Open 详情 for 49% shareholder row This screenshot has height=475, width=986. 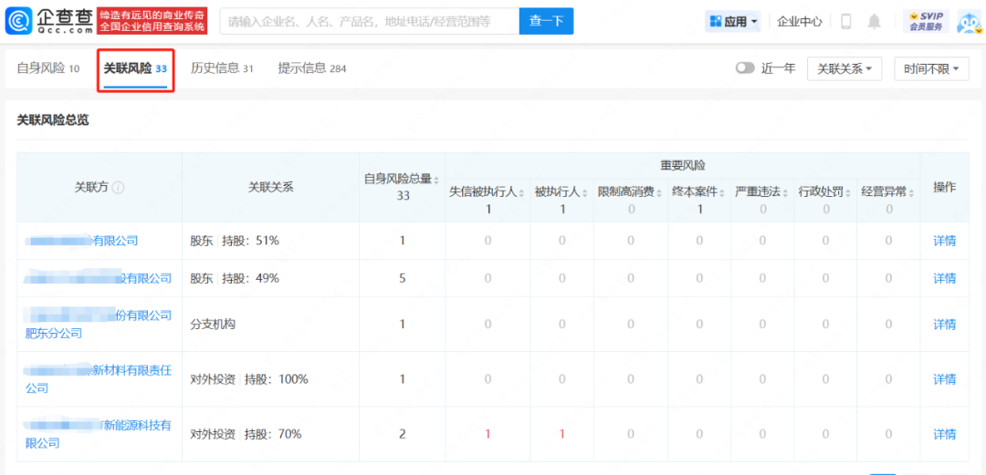[x=945, y=278]
